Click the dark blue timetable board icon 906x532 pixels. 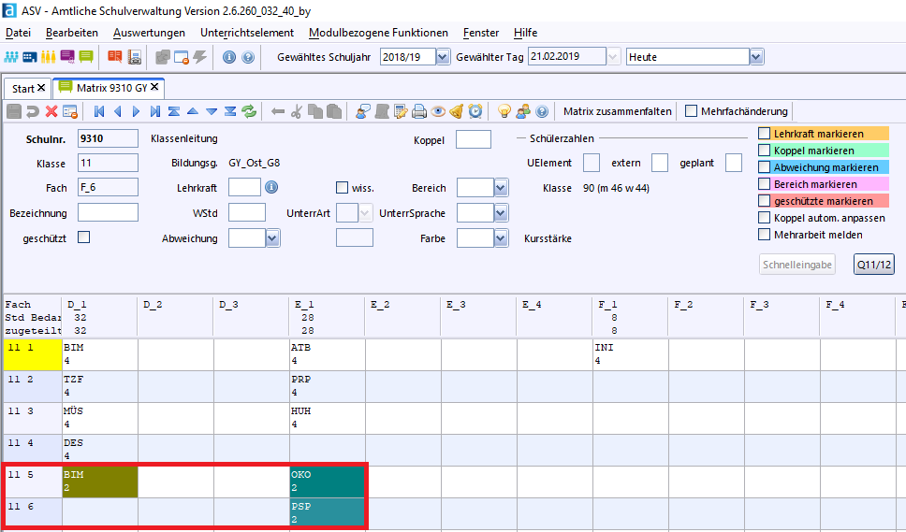point(30,56)
